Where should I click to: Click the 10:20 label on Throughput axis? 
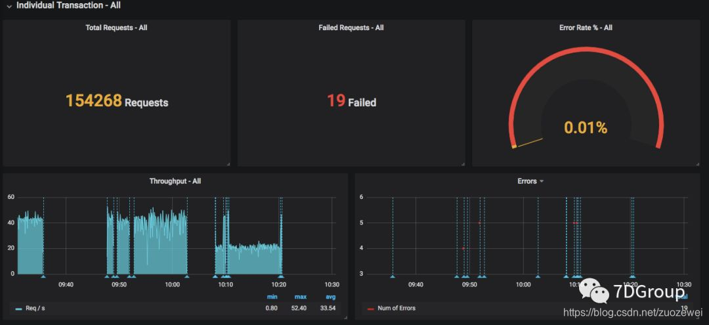(278, 285)
